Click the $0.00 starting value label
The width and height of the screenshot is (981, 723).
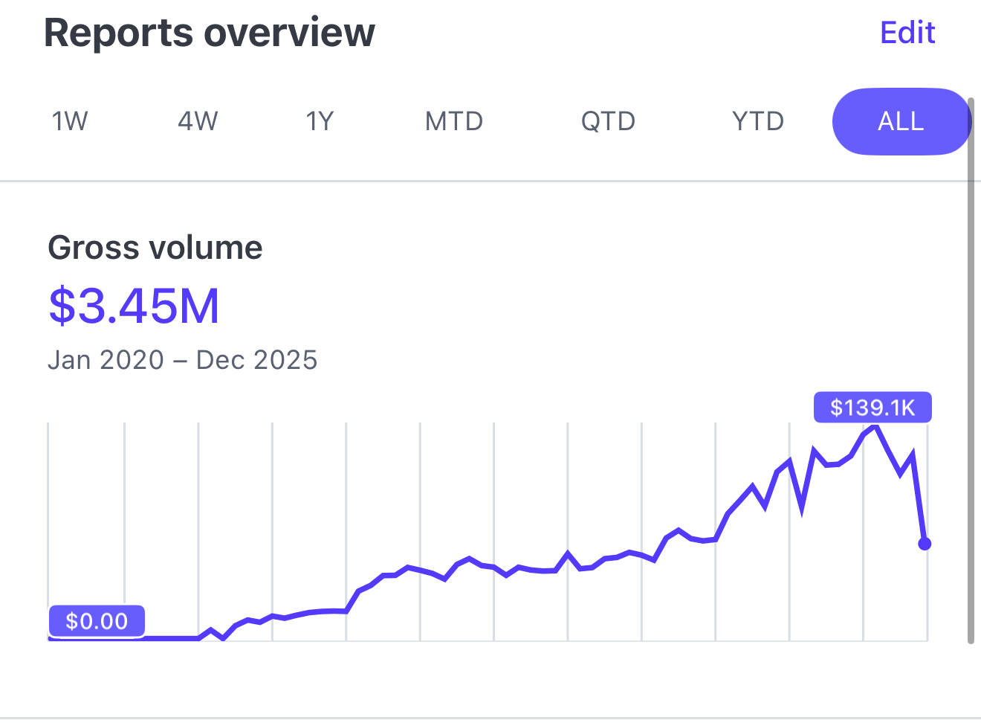[x=97, y=620]
